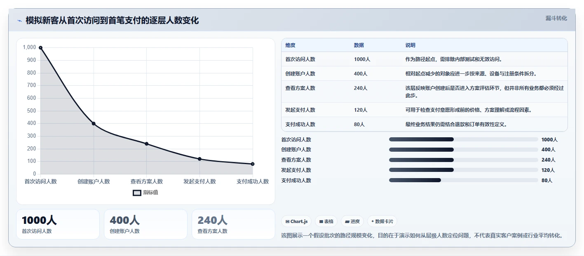Click the 500 y-axis label
Viewport: 584px width, 256px height.
coord(31,110)
